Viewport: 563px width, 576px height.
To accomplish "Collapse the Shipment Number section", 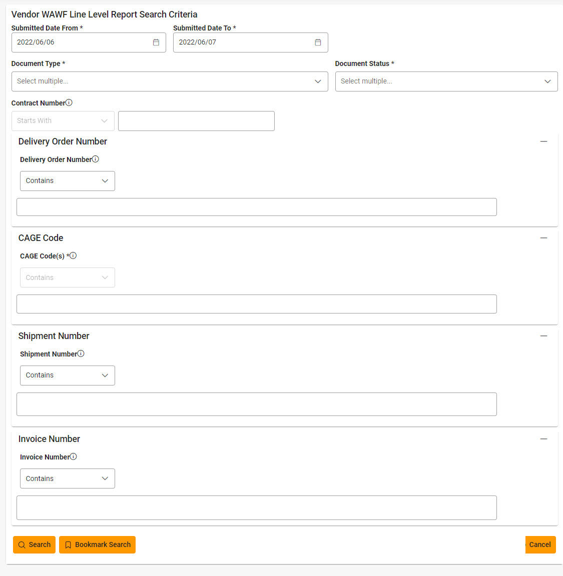I will (x=543, y=336).
